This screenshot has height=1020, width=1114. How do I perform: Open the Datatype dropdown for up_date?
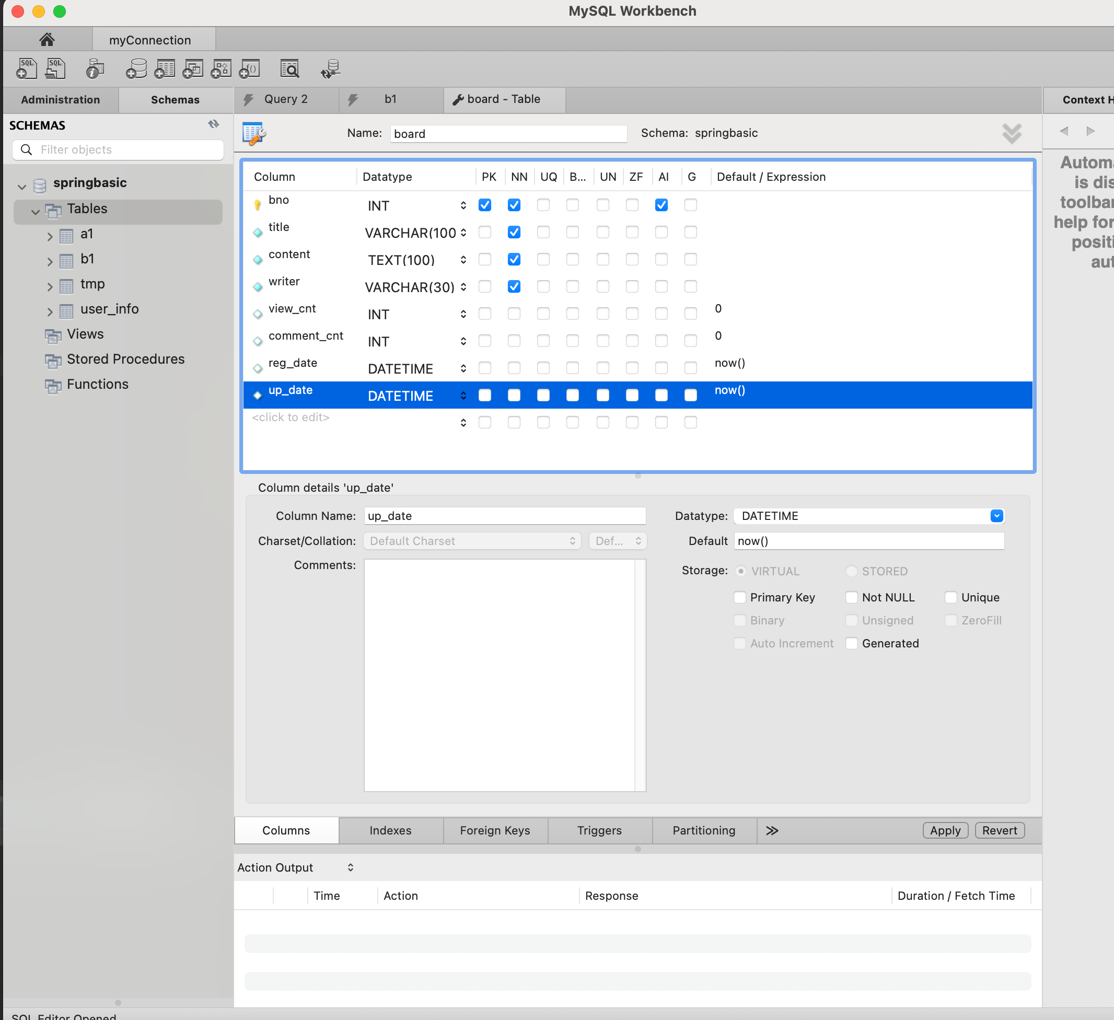point(996,516)
